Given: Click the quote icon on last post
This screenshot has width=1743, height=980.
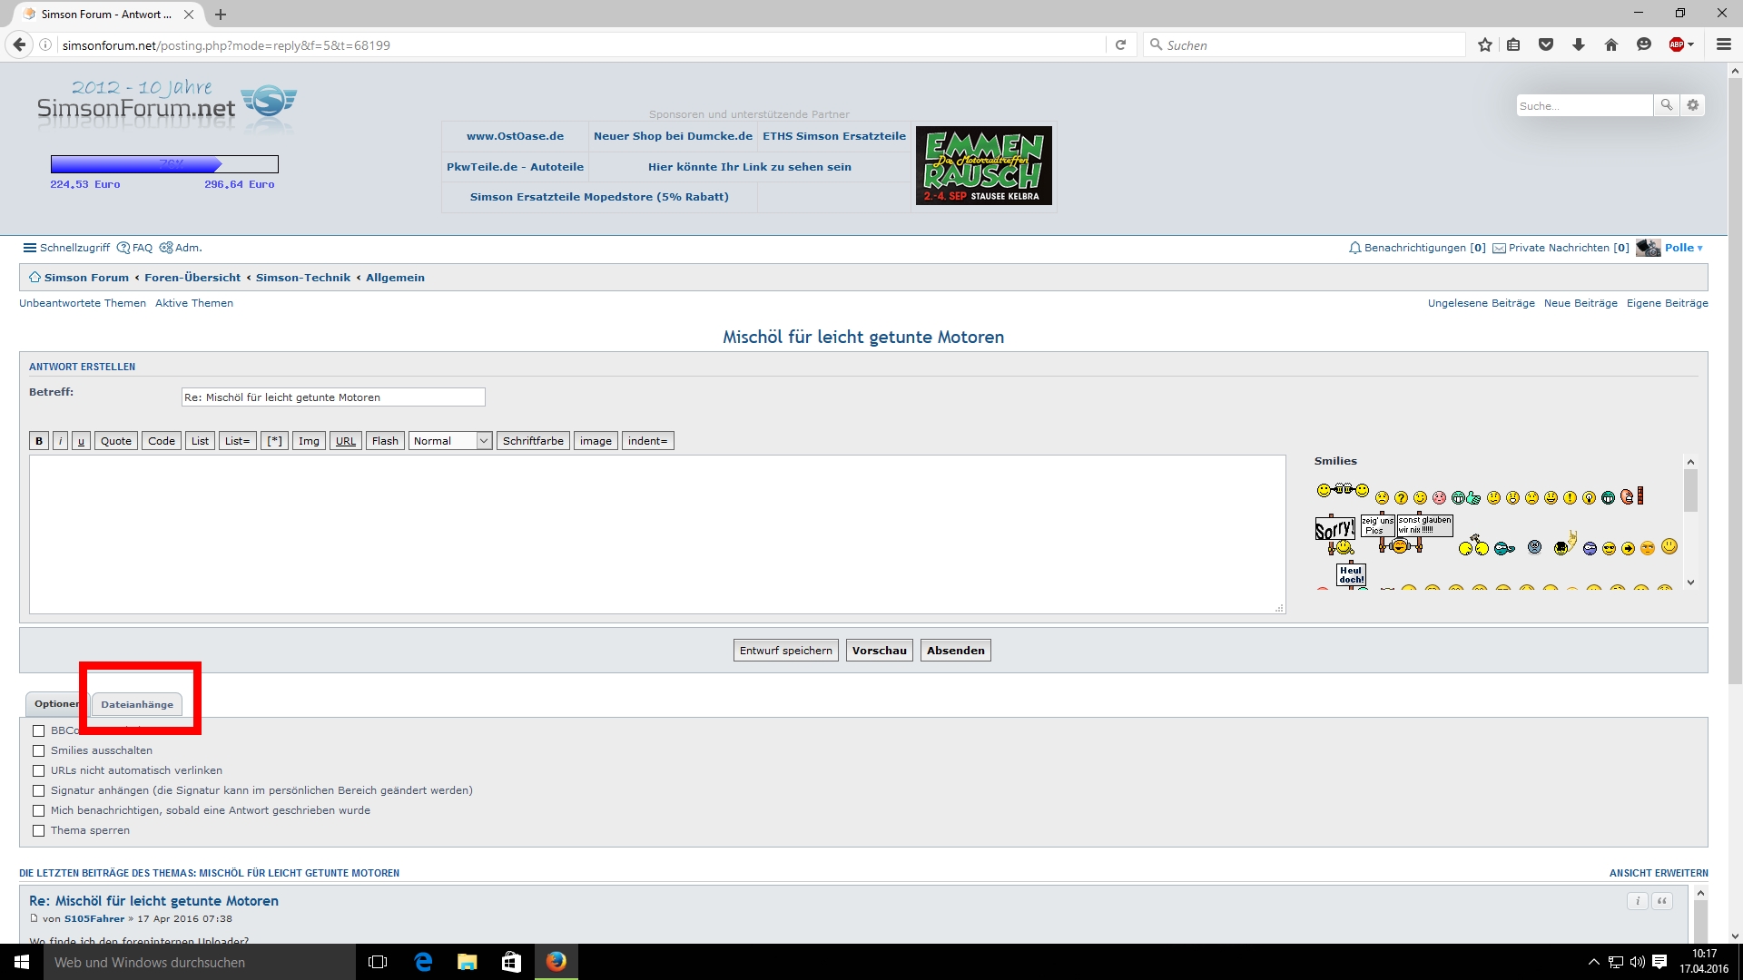Looking at the screenshot, I should [1662, 901].
